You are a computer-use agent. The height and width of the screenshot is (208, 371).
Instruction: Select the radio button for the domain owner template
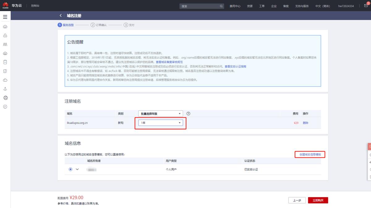pyautogui.click(x=70, y=169)
